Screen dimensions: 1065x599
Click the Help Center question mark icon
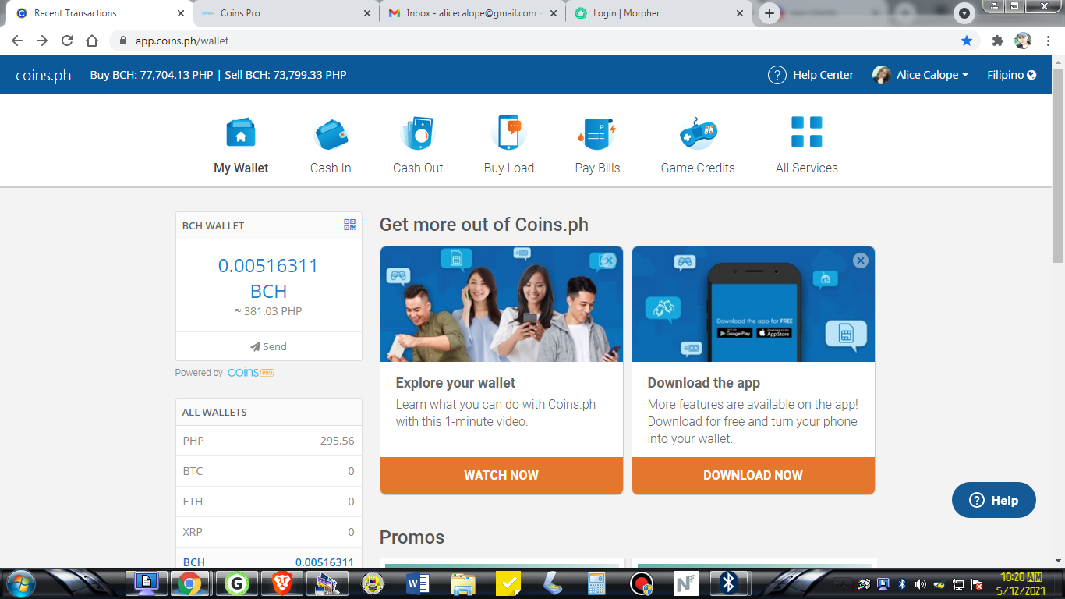tap(777, 75)
